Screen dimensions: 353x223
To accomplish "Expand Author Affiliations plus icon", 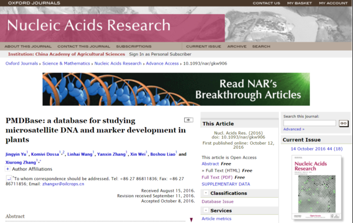I will click(8, 169).
